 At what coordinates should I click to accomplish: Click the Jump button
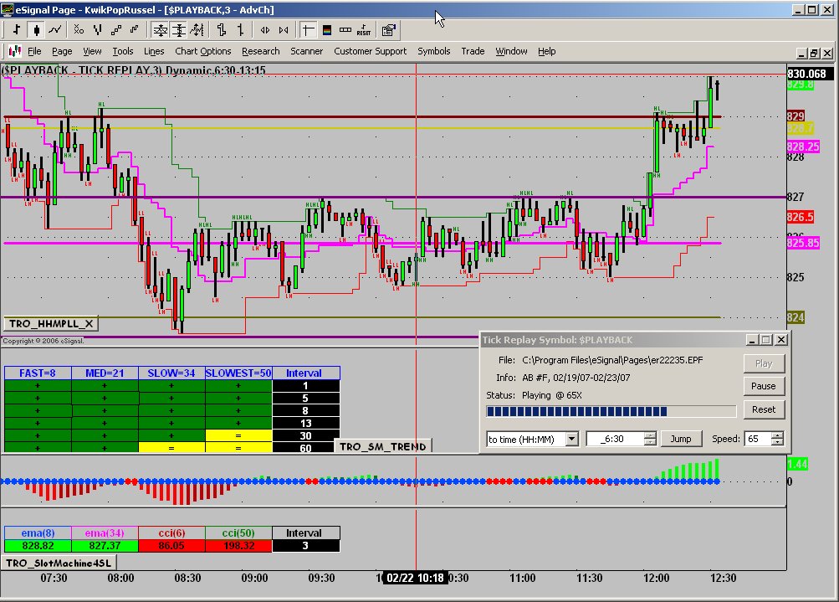[x=681, y=440]
